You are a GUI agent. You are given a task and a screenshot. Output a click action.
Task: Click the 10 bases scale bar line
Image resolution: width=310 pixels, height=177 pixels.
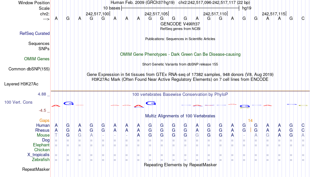point(180,8)
